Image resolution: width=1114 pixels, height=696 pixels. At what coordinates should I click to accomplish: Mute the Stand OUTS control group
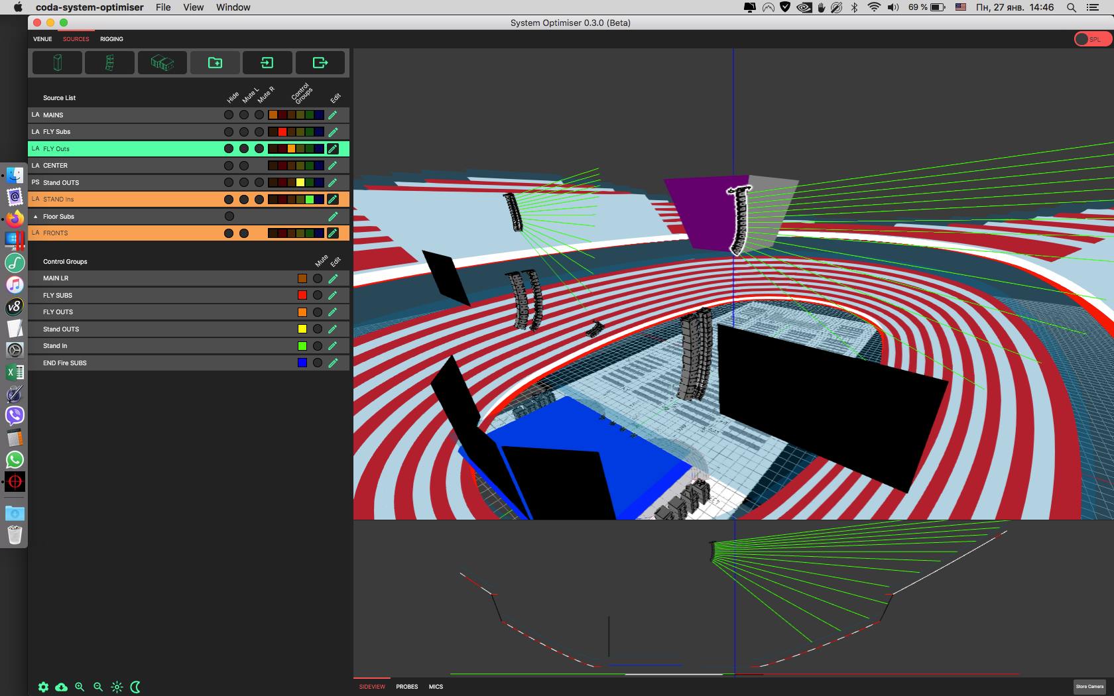click(318, 329)
